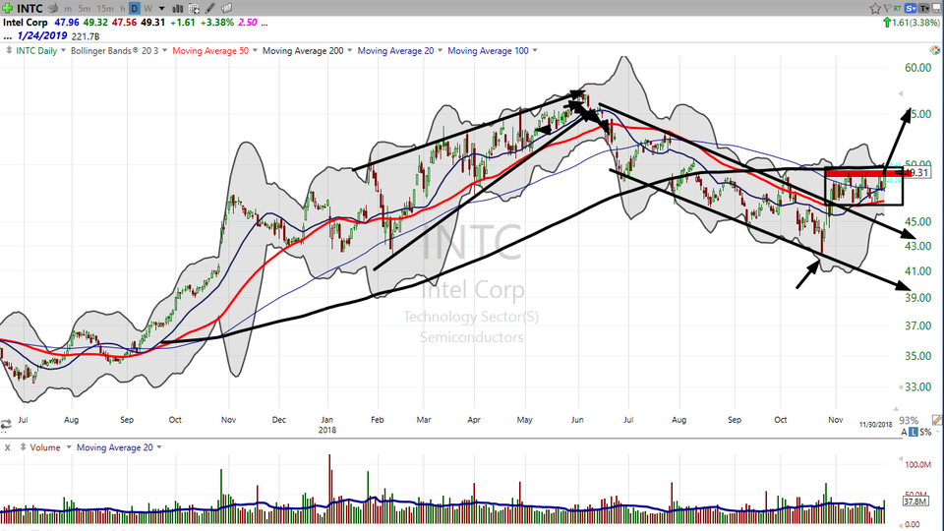The image size is (944, 531).
Task: Click the pencil edit icon at bottom right
Action: point(937,420)
